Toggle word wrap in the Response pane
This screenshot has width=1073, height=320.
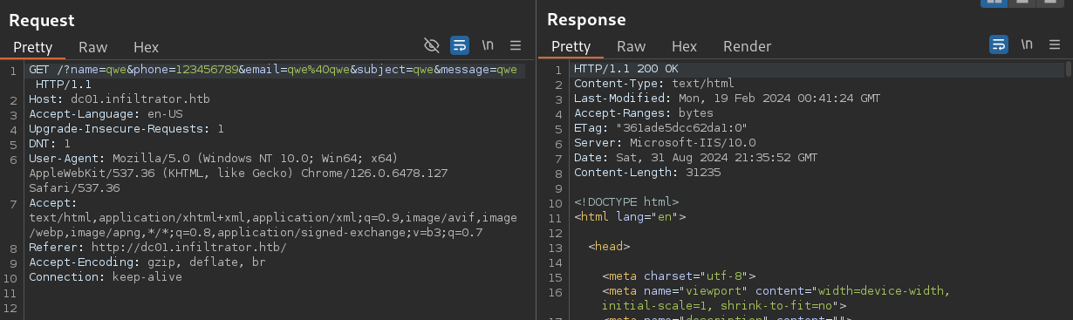(x=999, y=44)
